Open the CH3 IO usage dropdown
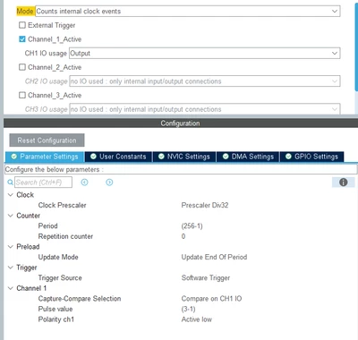Image resolution: width=358 pixels, height=340 pixels. tap(205, 109)
